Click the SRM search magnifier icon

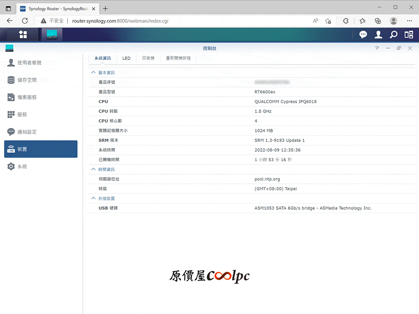click(x=393, y=34)
